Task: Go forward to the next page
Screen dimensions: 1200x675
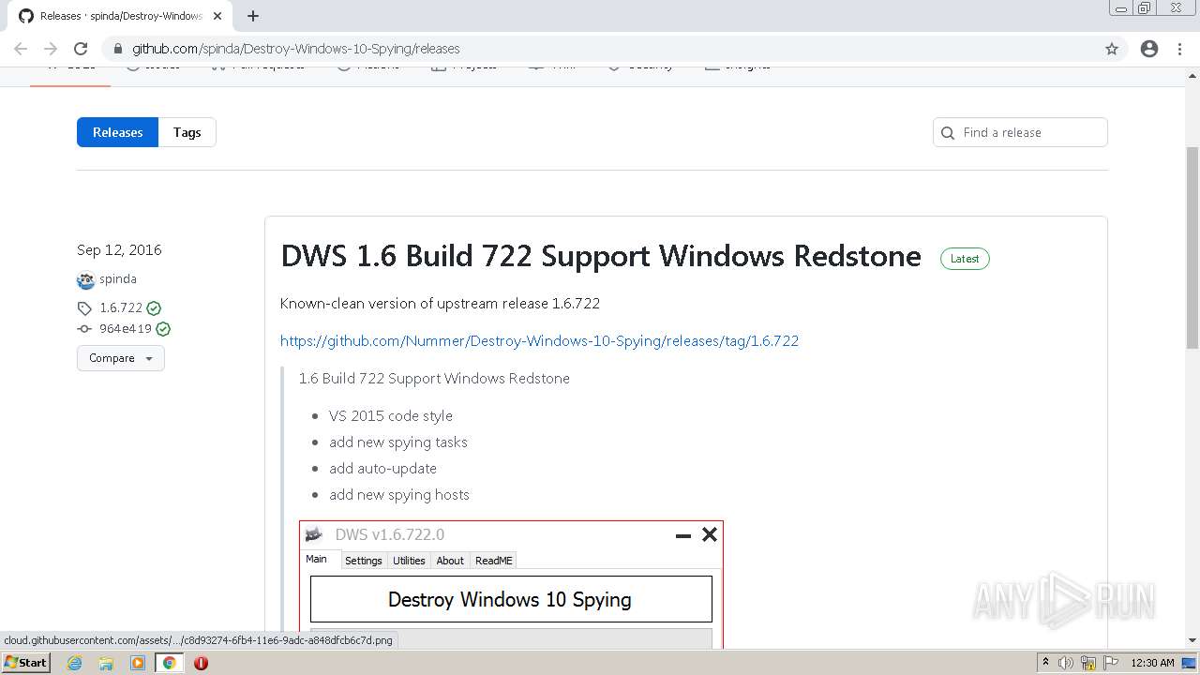Action: coord(51,49)
